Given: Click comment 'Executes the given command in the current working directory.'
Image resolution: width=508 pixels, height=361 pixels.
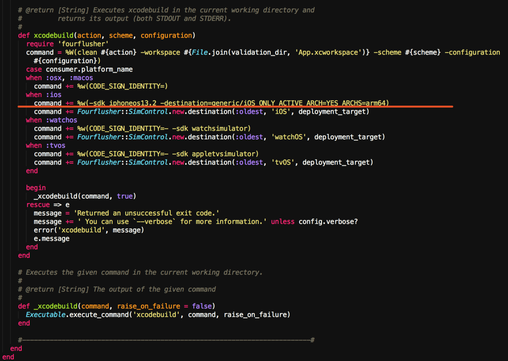Looking at the screenshot, I should point(141,273).
